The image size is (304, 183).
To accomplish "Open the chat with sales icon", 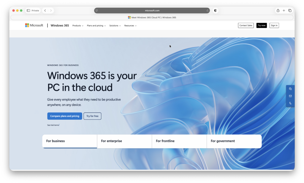I will (290, 89).
